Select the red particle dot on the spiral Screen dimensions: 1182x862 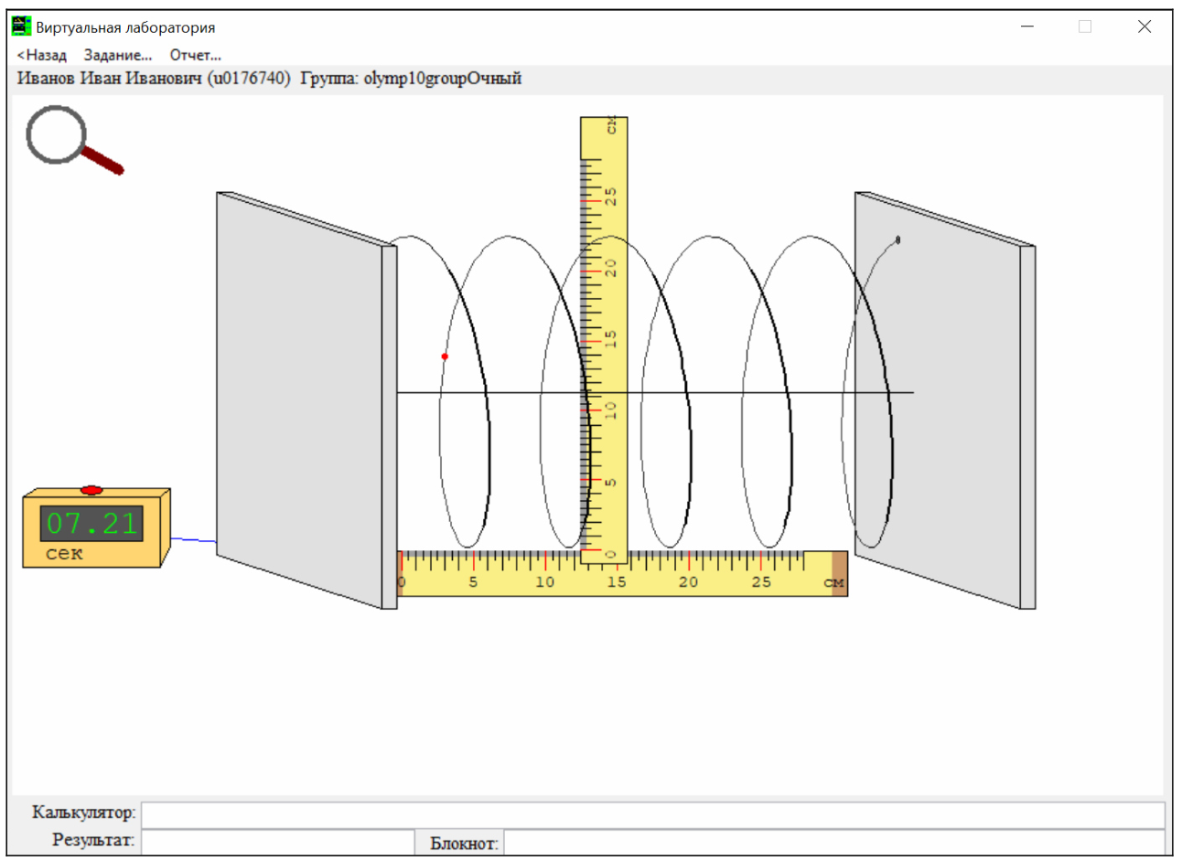(x=445, y=357)
